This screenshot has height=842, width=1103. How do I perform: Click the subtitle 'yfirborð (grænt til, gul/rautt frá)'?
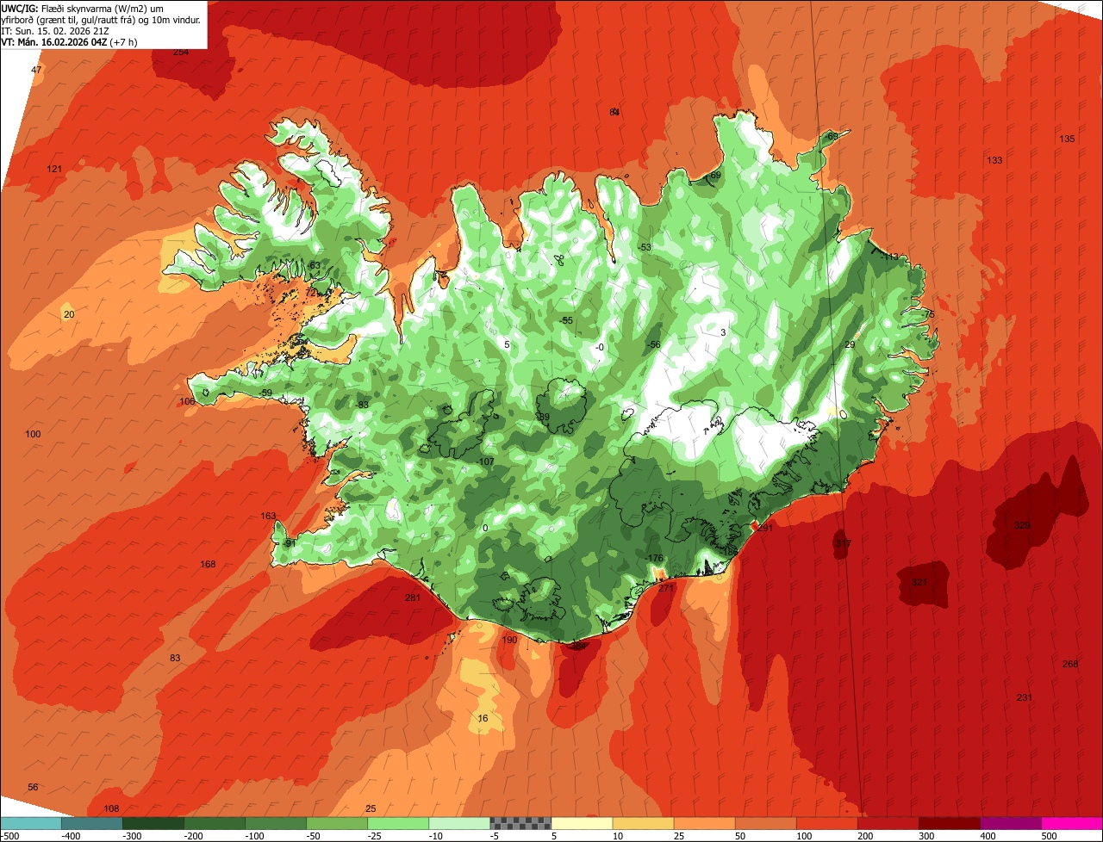[68, 19]
